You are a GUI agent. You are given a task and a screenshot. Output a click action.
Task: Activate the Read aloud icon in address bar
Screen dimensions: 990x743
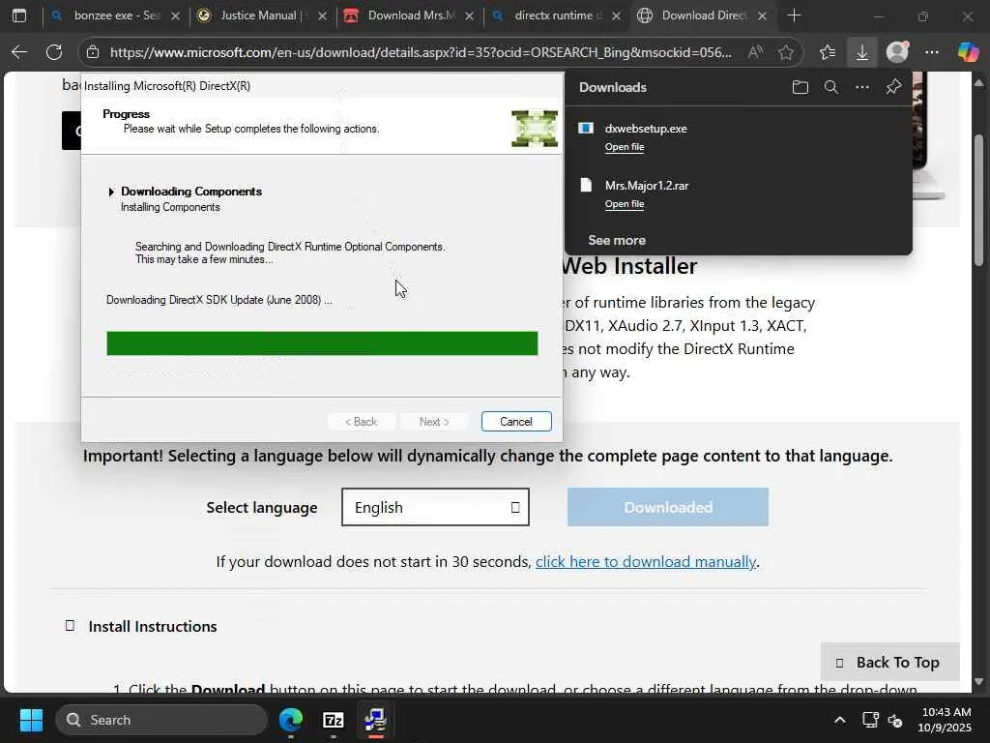[755, 52]
